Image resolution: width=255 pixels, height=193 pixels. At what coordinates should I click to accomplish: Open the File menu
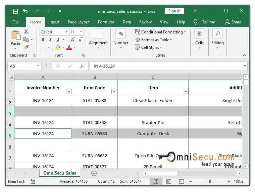coord(15,22)
